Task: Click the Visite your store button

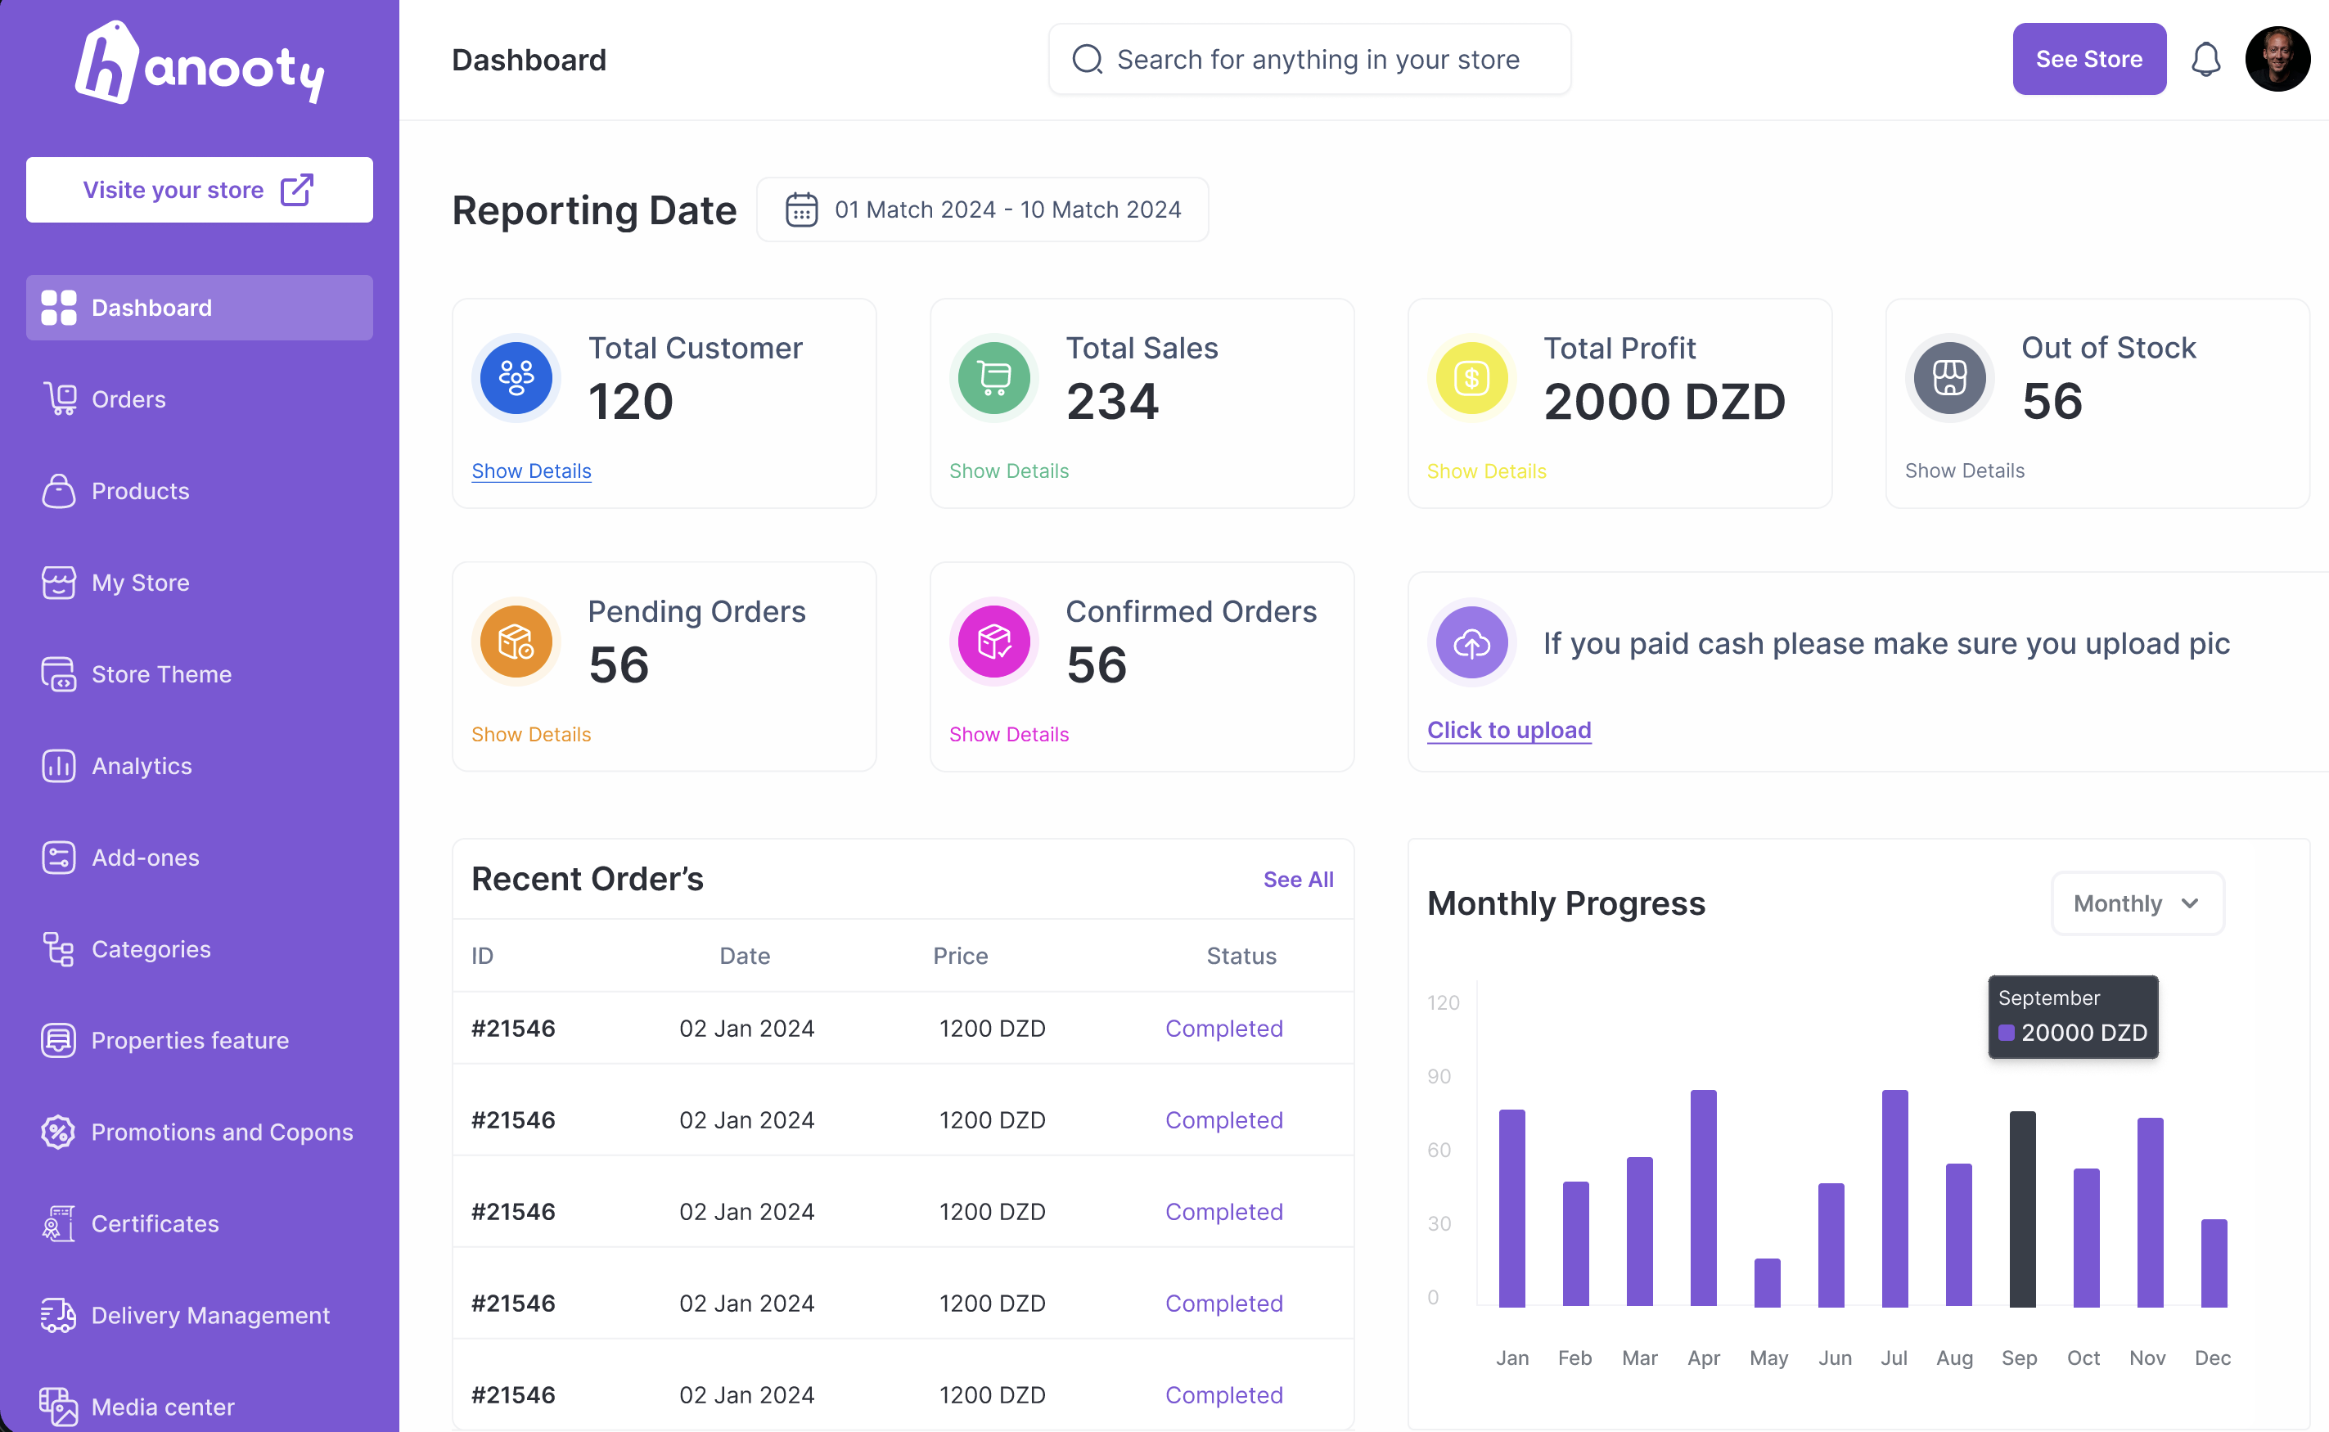Action: coord(199,189)
